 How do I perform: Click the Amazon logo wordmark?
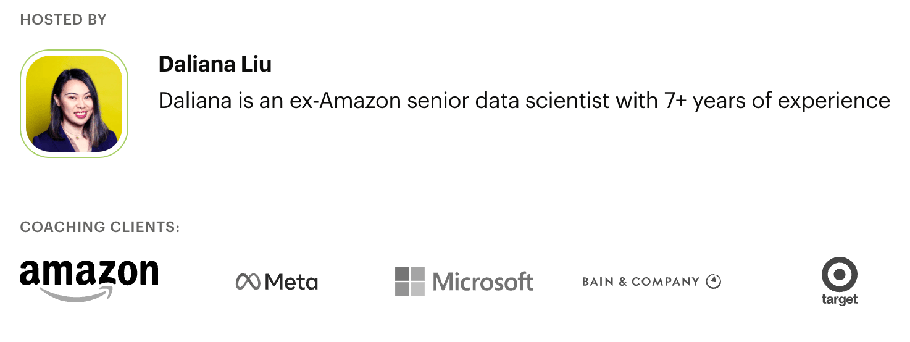89,273
